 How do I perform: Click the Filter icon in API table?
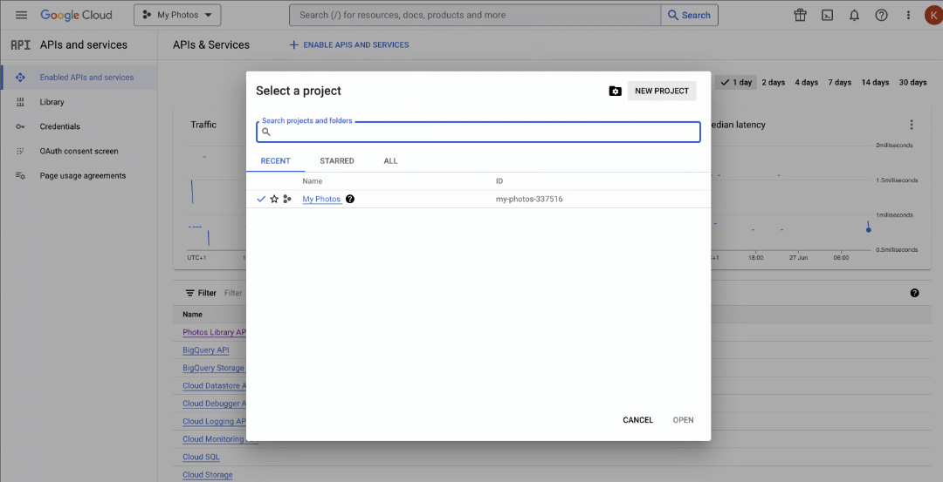[190, 293]
